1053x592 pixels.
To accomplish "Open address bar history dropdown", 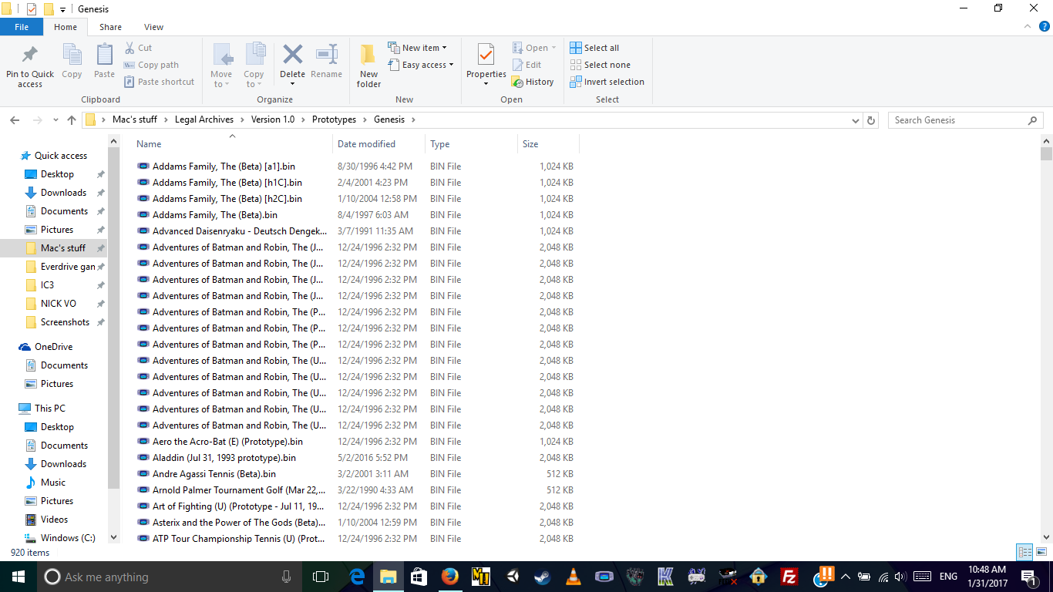I will pyautogui.click(x=855, y=120).
